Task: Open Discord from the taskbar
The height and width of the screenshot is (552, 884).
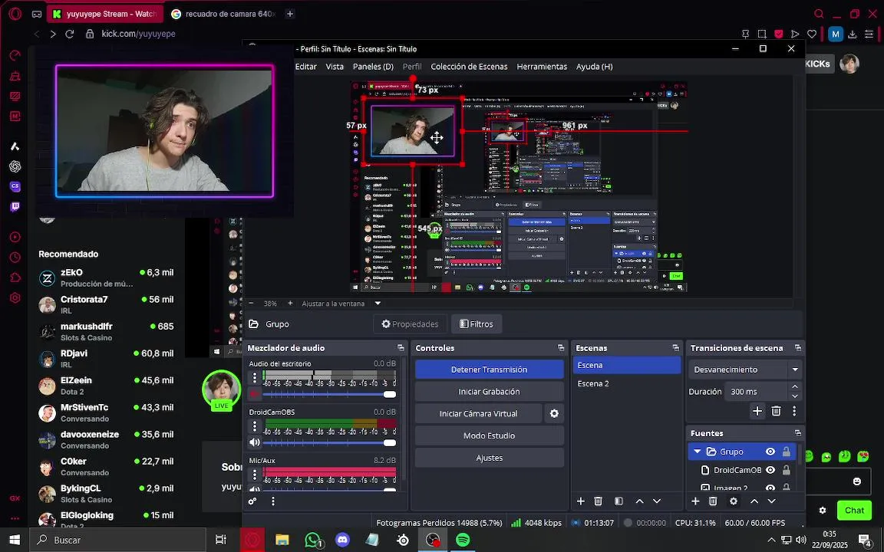Action: (x=342, y=540)
